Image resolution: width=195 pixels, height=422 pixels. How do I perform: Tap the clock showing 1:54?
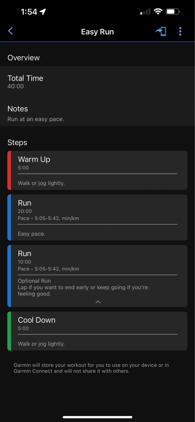click(x=29, y=12)
